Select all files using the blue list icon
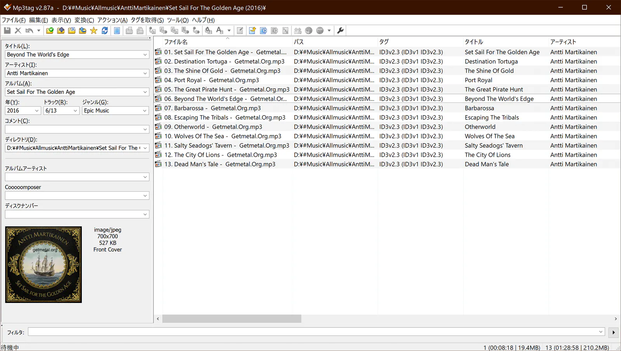621x351 pixels. click(x=117, y=31)
